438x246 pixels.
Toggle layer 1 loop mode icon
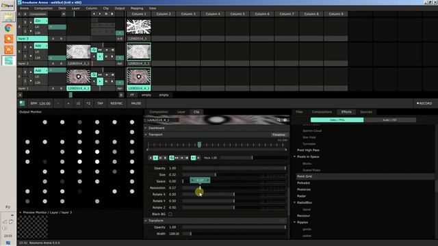point(94,74)
